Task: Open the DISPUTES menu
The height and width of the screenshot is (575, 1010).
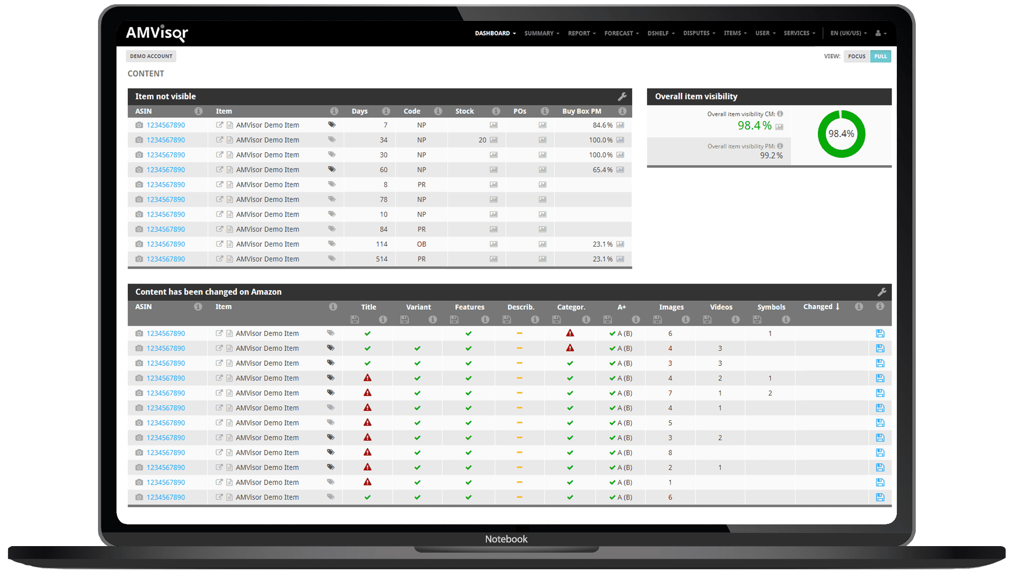Action: click(x=698, y=33)
